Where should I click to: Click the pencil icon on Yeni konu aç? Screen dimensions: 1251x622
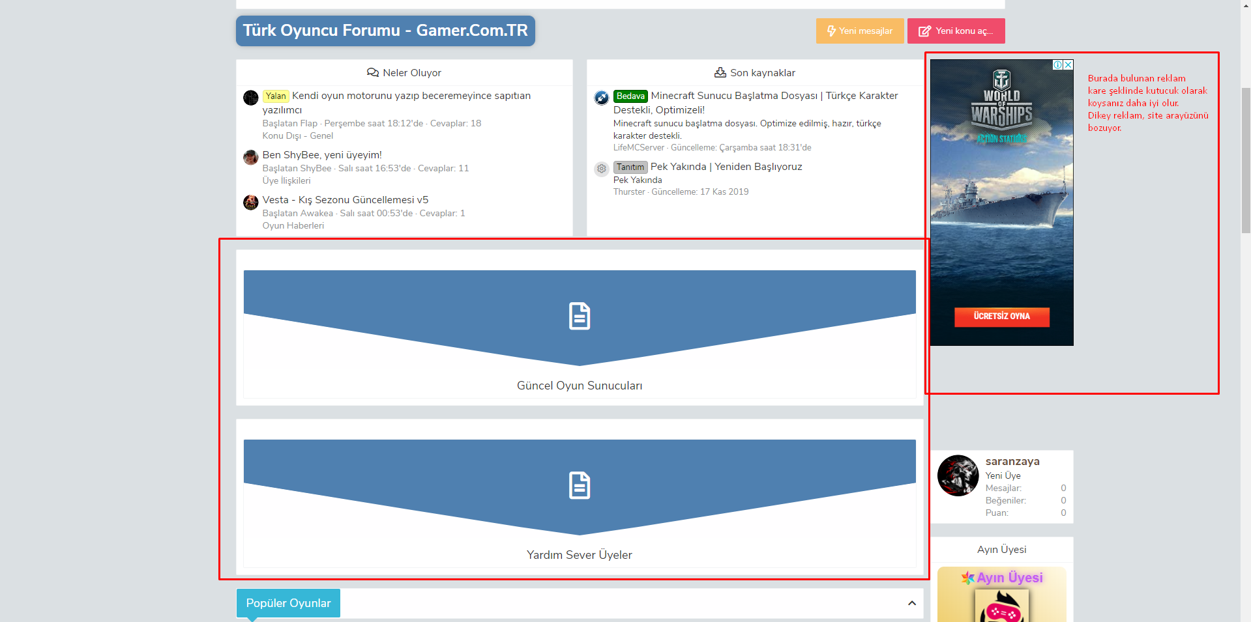point(924,31)
